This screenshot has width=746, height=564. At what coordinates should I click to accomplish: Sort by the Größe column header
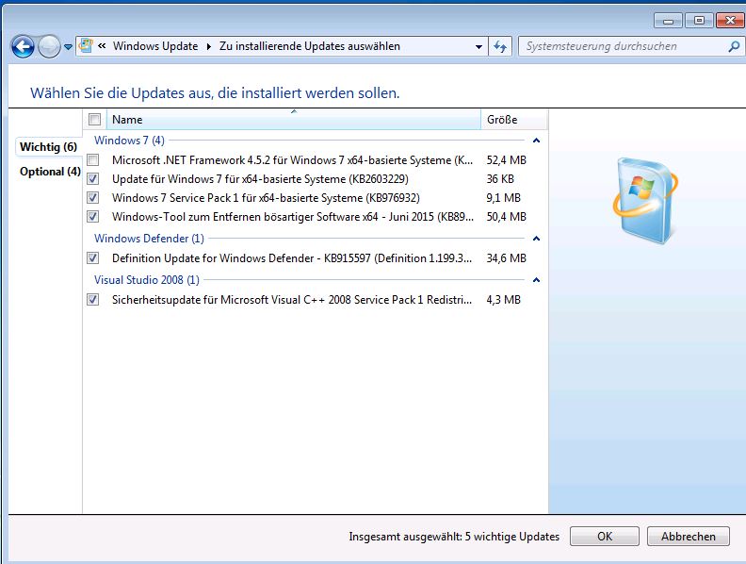click(x=514, y=120)
